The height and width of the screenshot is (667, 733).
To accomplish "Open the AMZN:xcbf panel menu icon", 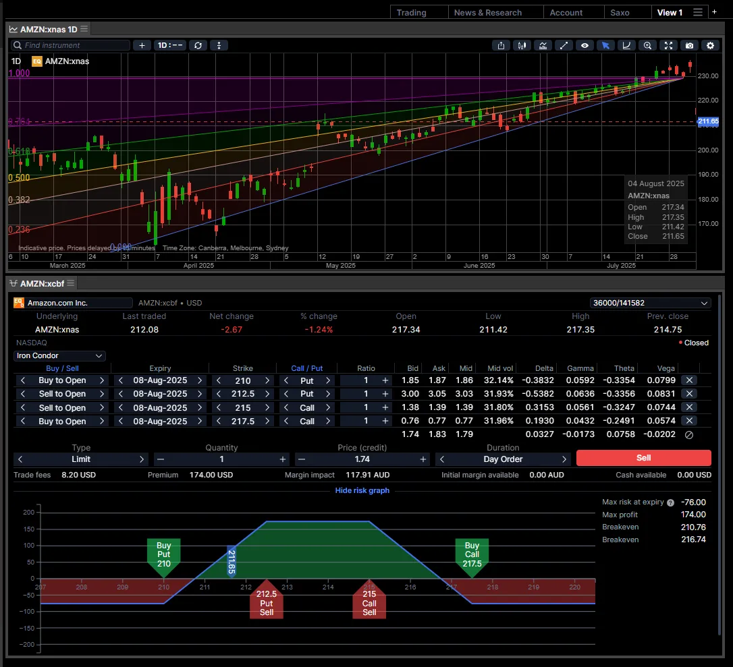I will click(71, 283).
